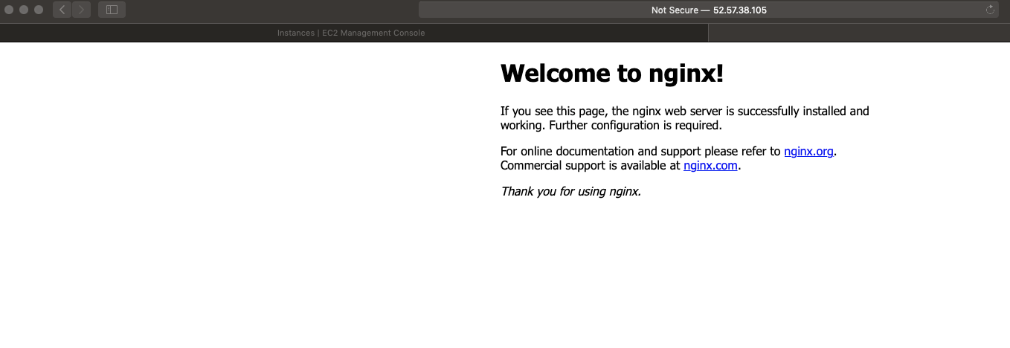Open the nginx.com link
This screenshot has width=1010, height=348.
pyautogui.click(x=710, y=166)
